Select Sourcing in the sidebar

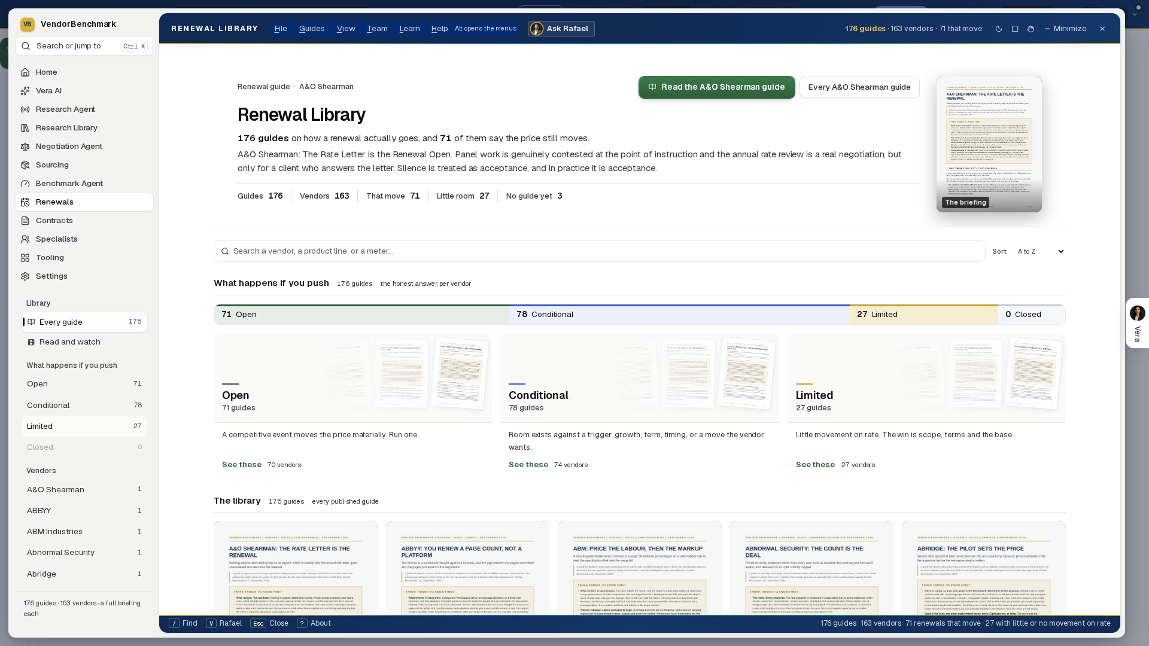(x=84, y=165)
